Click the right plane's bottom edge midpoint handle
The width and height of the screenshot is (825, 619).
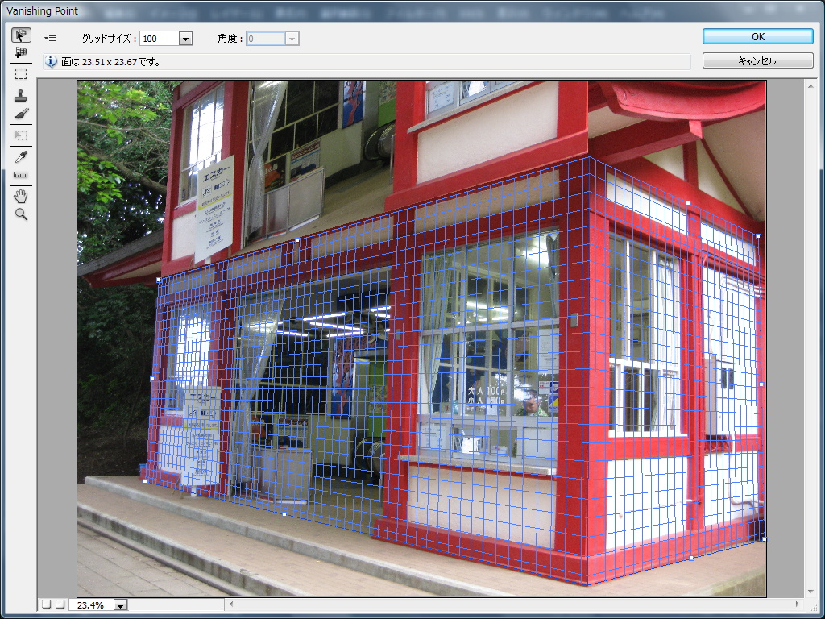pyautogui.click(x=691, y=558)
